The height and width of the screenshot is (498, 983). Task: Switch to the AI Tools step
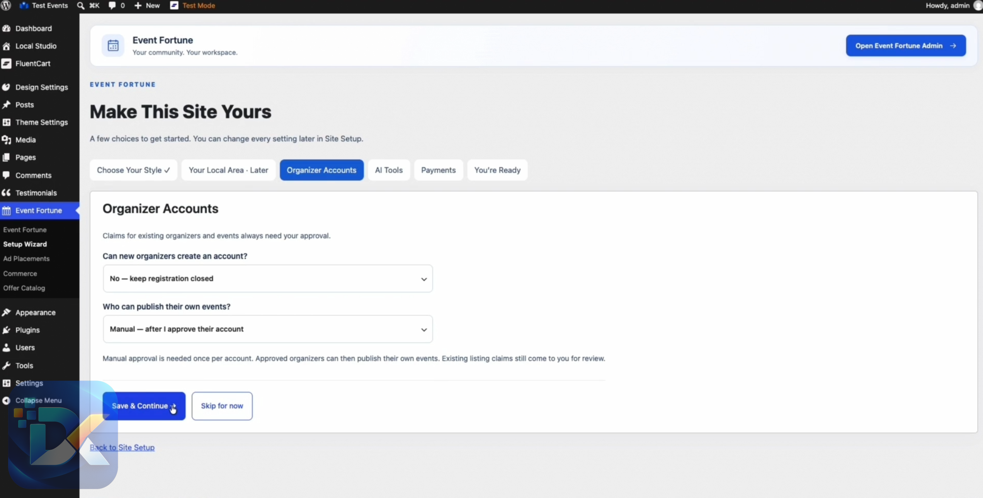point(389,170)
